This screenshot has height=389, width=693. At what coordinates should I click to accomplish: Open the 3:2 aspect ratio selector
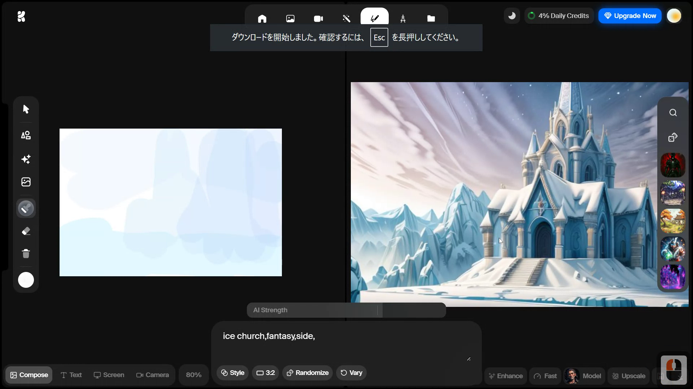[x=265, y=373]
